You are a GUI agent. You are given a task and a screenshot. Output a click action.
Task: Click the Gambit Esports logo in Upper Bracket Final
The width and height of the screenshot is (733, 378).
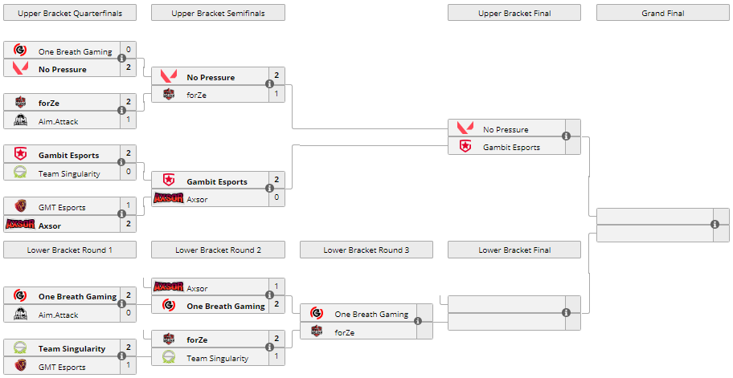click(x=465, y=146)
